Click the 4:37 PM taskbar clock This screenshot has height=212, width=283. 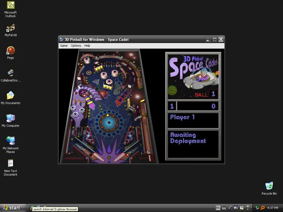(272, 208)
